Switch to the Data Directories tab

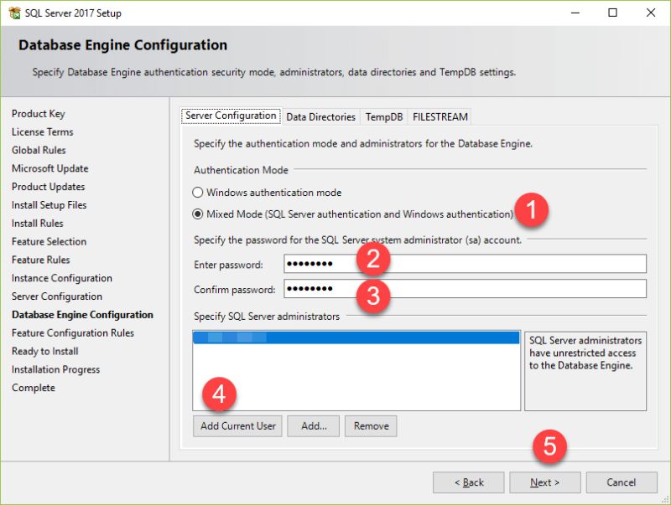point(320,116)
